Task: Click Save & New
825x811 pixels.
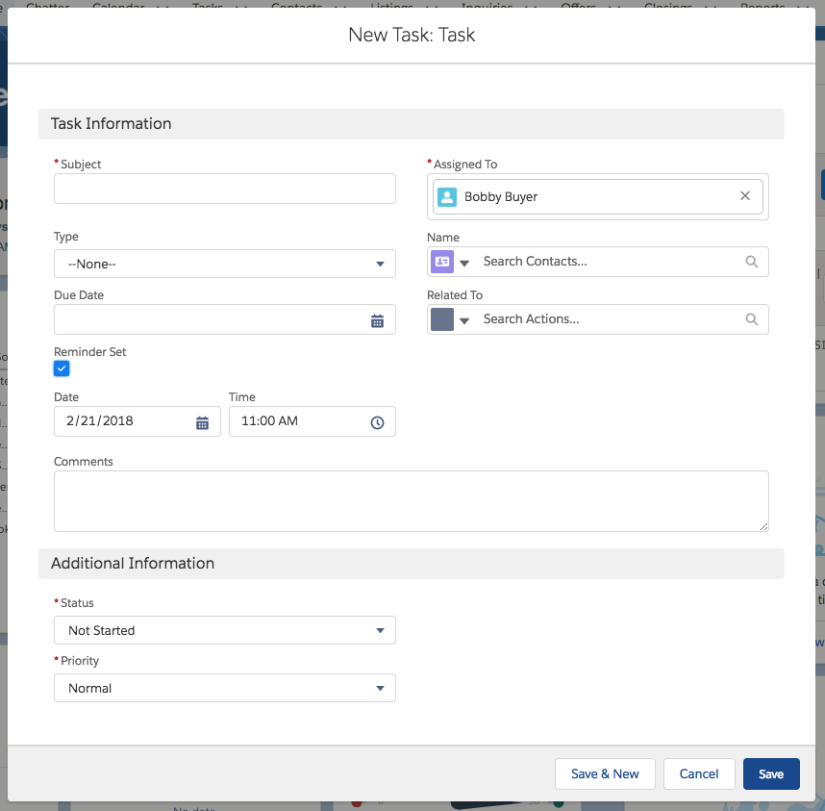Action: coord(605,773)
